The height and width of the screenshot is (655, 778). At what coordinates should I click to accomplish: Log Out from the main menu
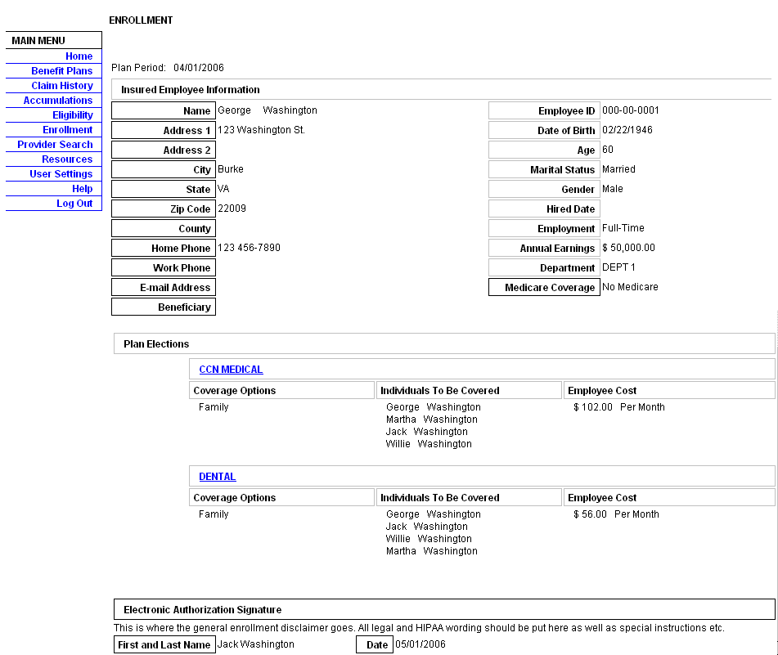pyautogui.click(x=74, y=204)
